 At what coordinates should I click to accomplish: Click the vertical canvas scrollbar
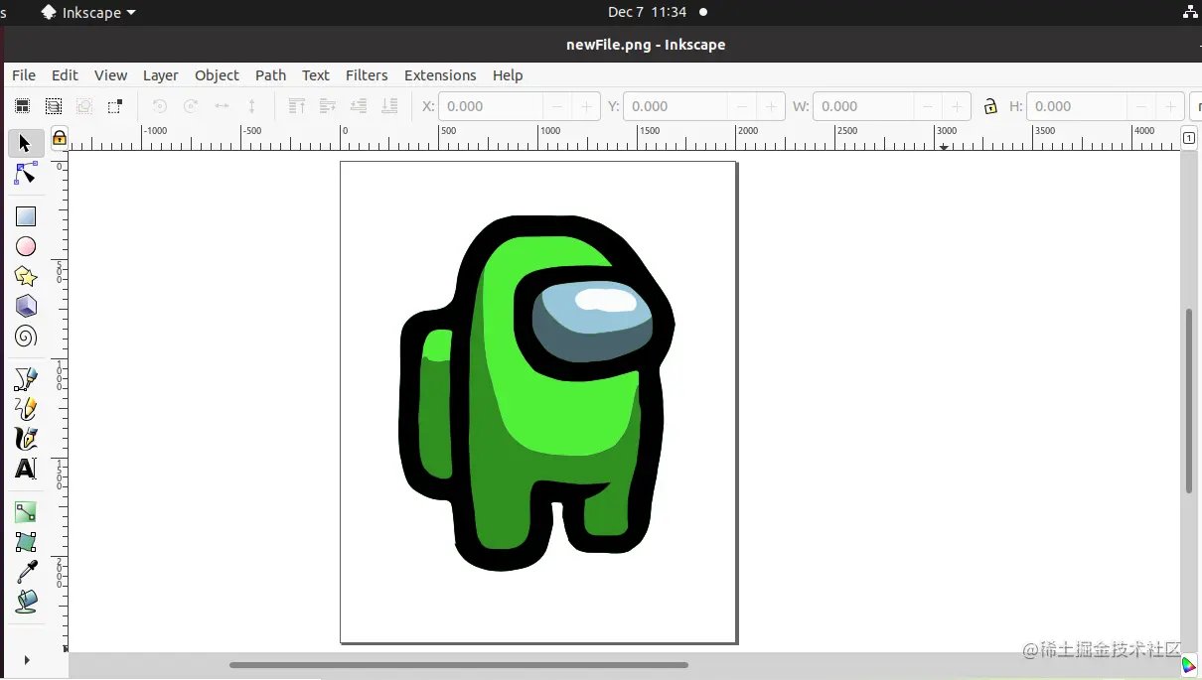[1189, 401]
